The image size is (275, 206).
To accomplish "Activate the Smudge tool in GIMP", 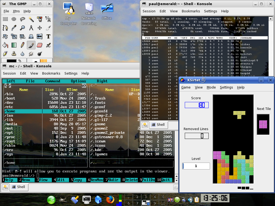I will pyautogui.click(x=31, y=54).
